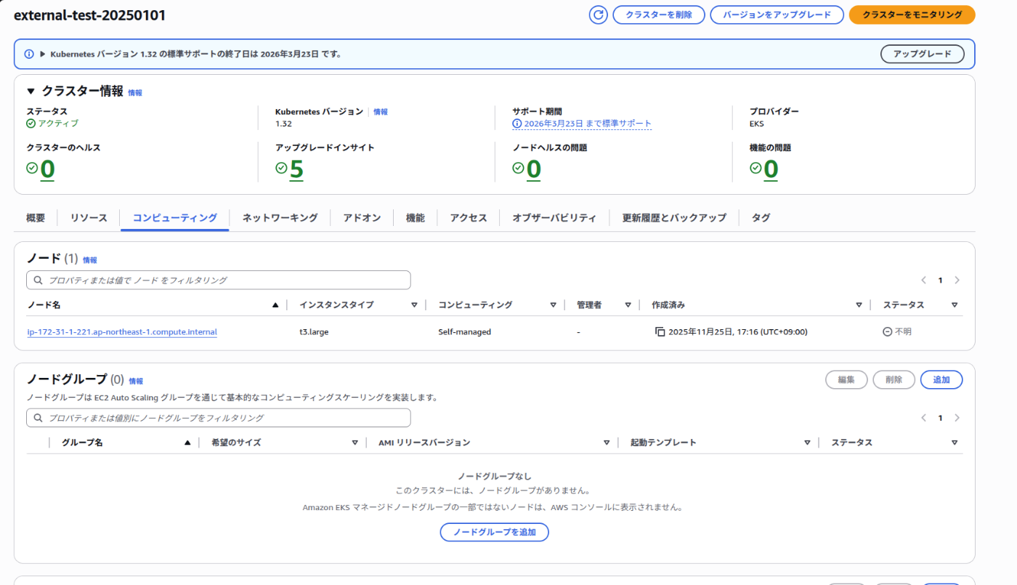Sort the node list by ノード名 column arrow
Image resolution: width=1017 pixels, height=585 pixels.
tap(276, 304)
